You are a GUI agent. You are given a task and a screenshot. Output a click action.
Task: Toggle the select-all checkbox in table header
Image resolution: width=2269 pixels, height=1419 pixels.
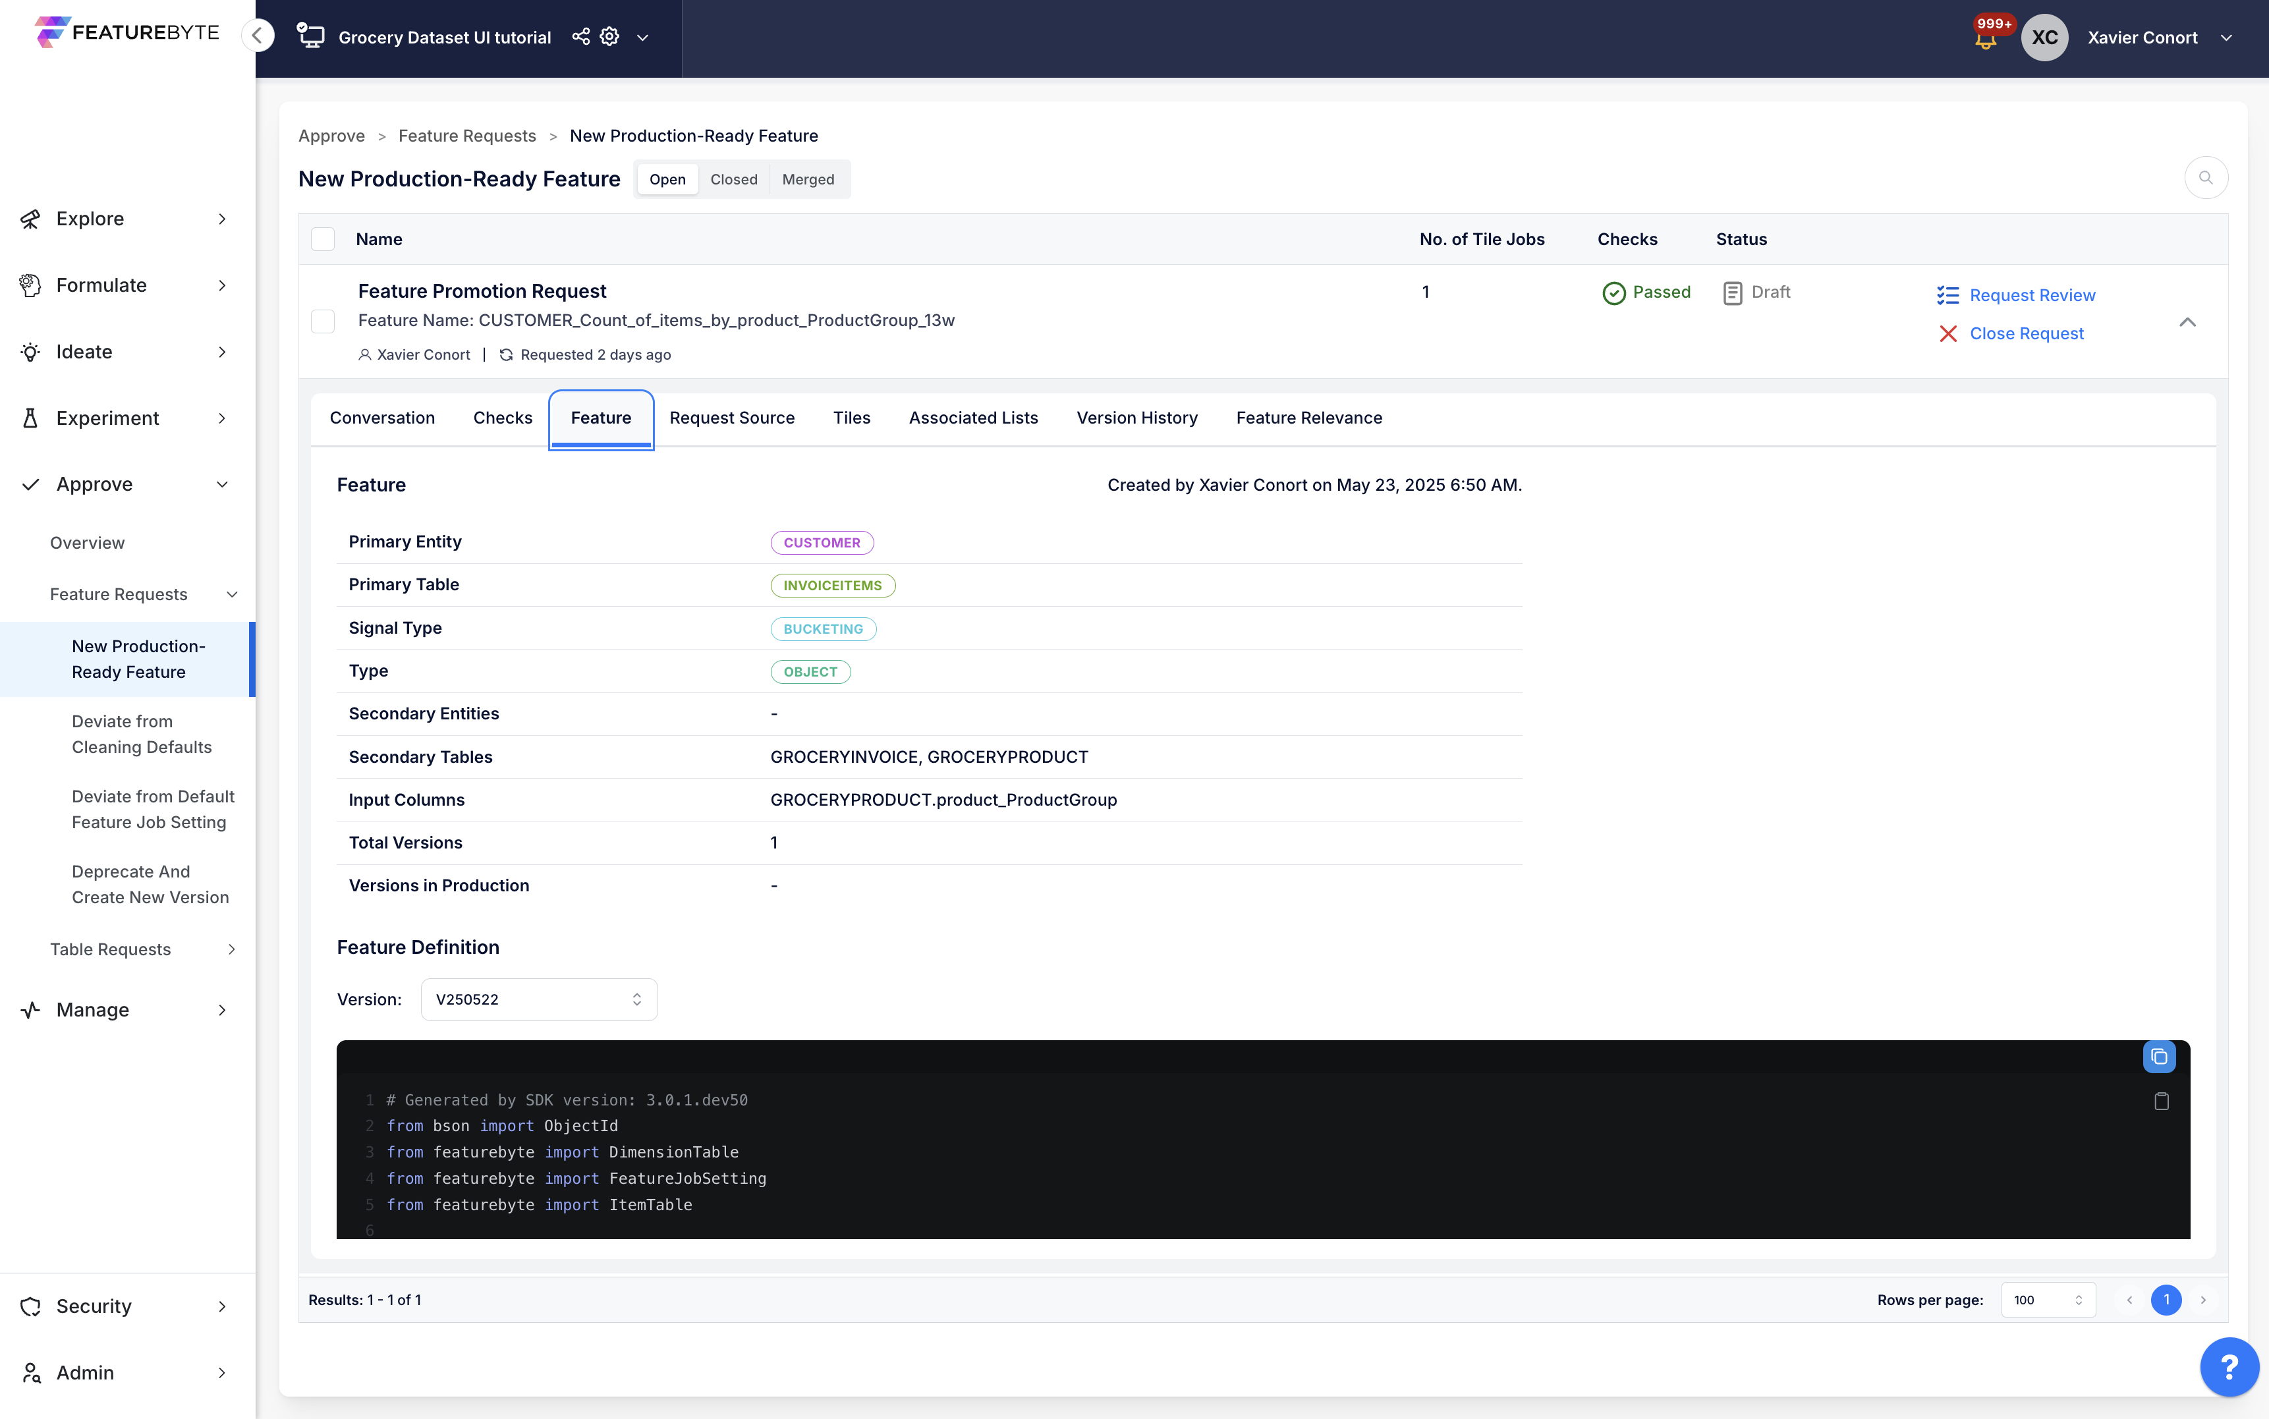[x=323, y=239]
